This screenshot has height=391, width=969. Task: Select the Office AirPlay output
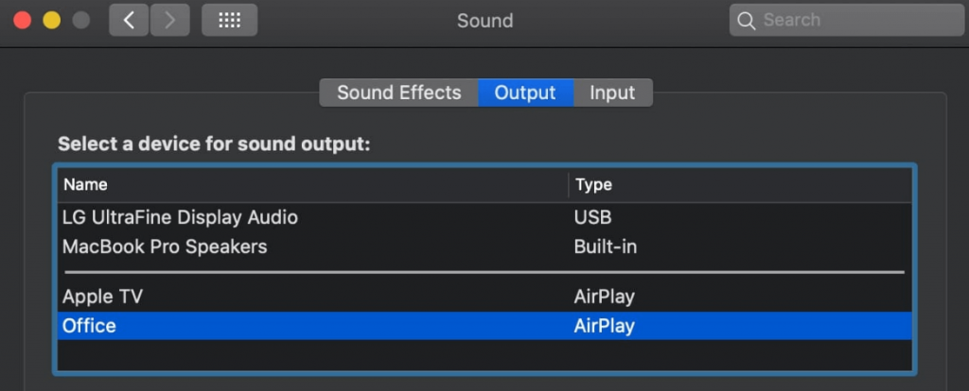pos(89,326)
